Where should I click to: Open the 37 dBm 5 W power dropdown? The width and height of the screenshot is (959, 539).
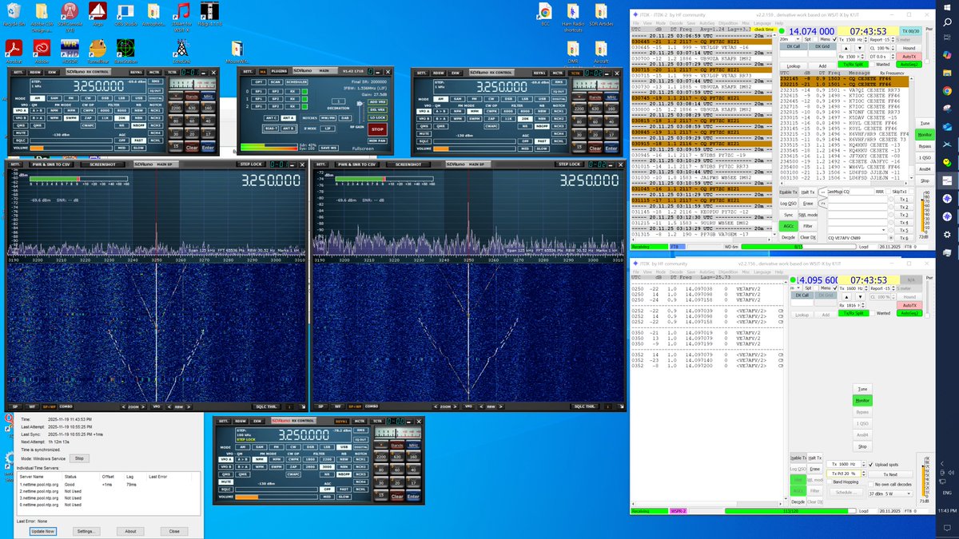(x=890, y=493)
